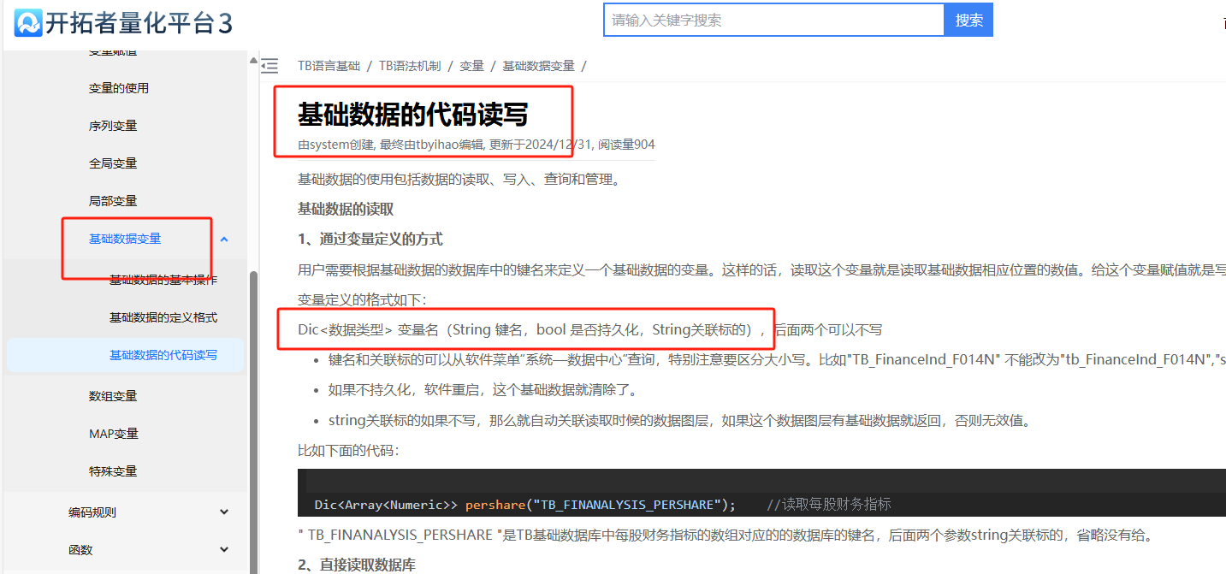Viewport: 1226px width, 574px height.
Task: Click the 开拓者量化平台3 logo icon
Action: point(28,22)
